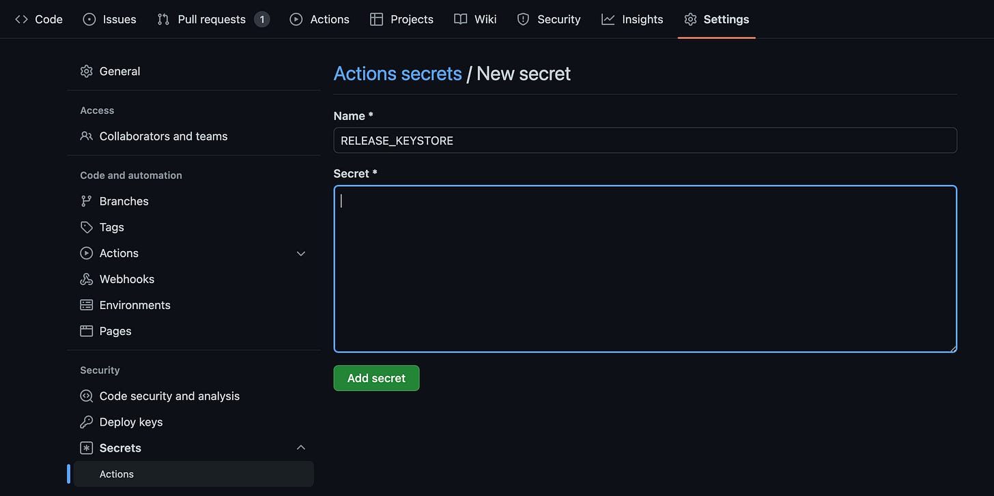The height and width of the screenshot is (496, 994).
Task: Switch to the Projects tab
Action: [x=401, y=19]
